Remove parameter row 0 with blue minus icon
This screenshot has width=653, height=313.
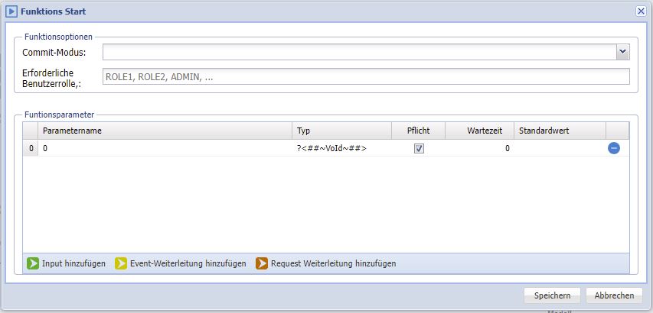(614, 149)
